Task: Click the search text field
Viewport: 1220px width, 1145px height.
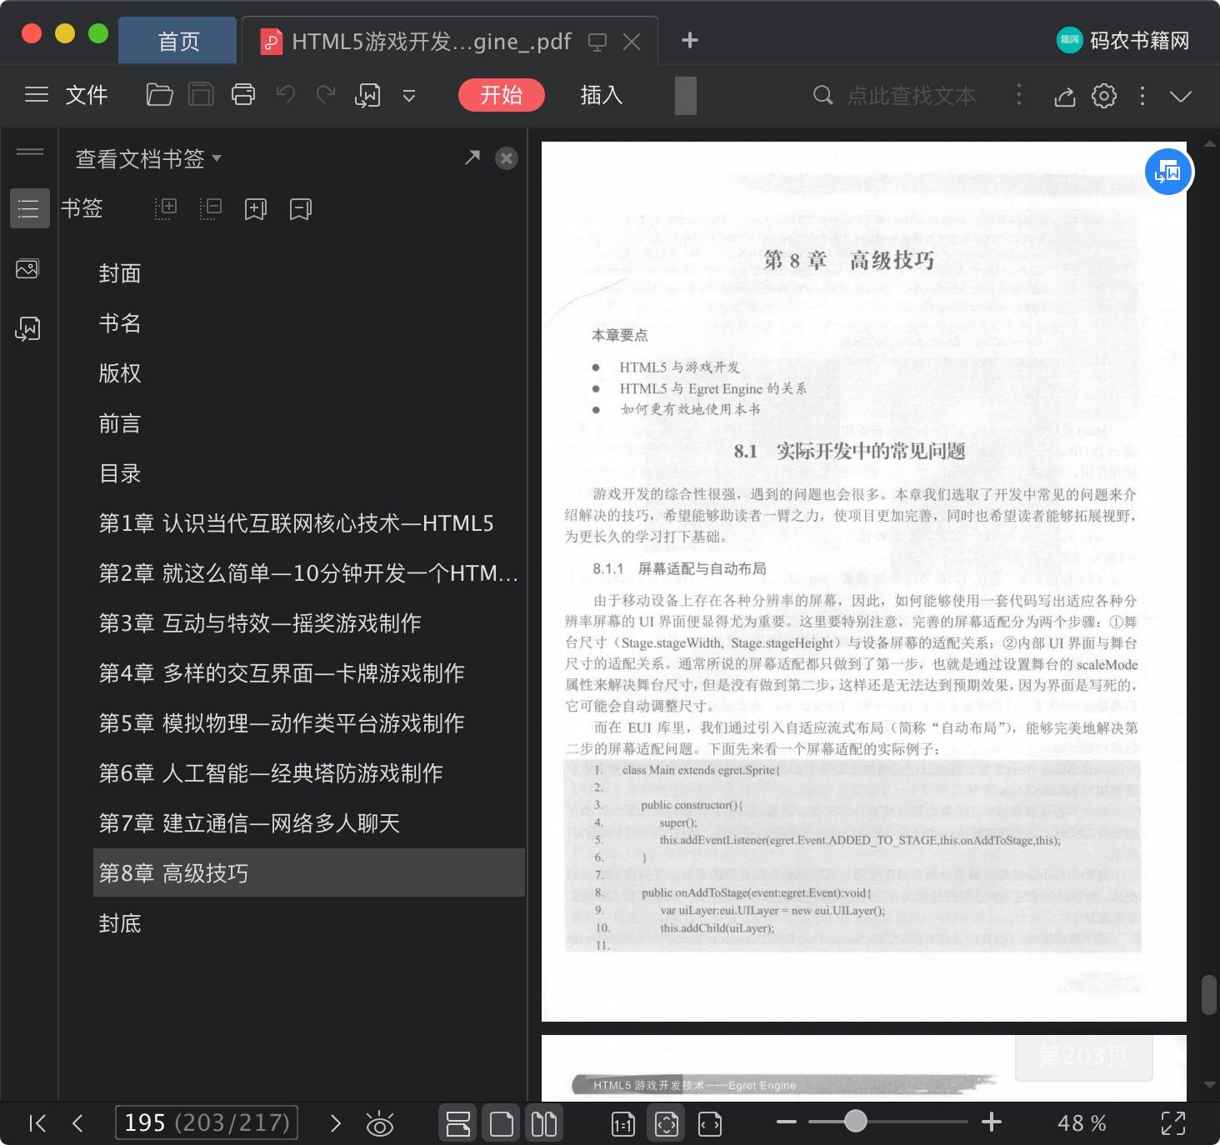Action: point(911,96)
